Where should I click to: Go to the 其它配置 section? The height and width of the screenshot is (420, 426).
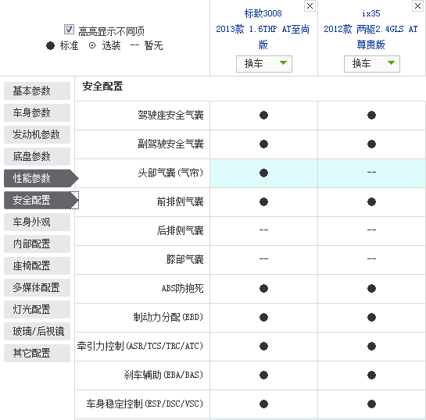click(x=37, y=354)
